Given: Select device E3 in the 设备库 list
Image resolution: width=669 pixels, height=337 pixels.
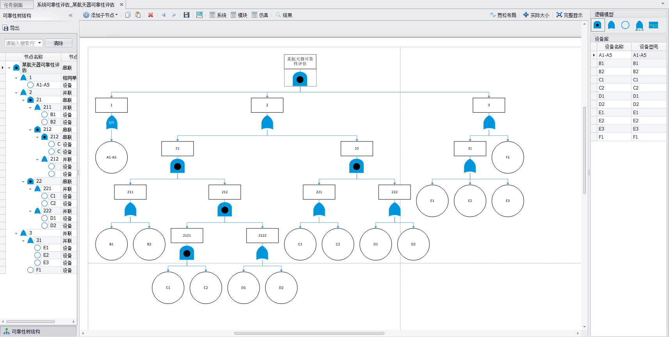Looking at the screenshot, I should (628, 129).
